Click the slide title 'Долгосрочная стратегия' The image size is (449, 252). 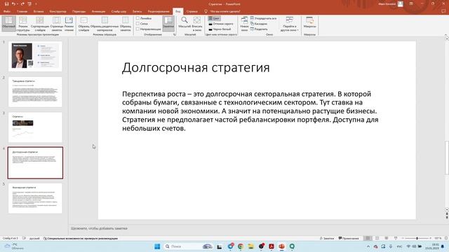pos(196,68)
